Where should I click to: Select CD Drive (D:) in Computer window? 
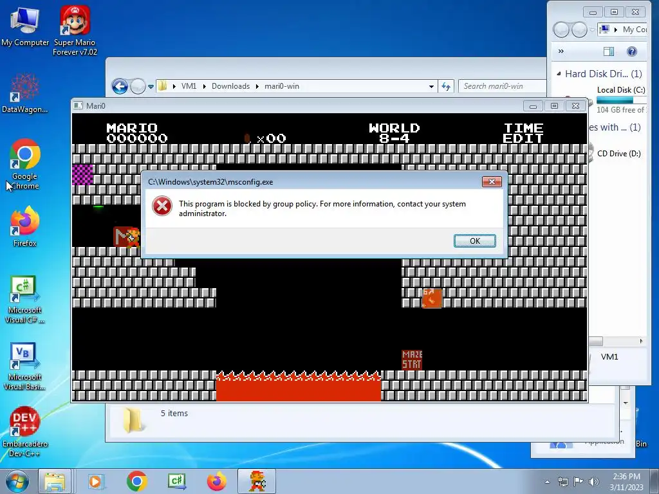click(x=618, y=153)
